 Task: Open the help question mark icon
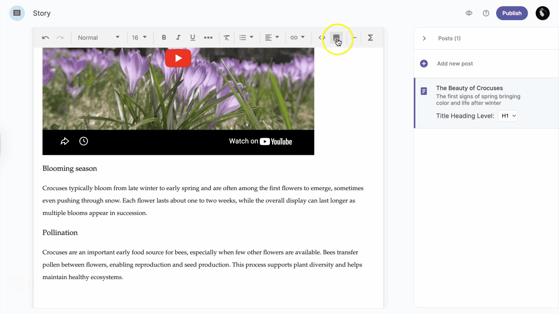(486, 13)
